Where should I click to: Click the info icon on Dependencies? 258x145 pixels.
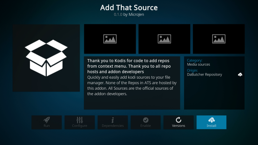(112, 120)
